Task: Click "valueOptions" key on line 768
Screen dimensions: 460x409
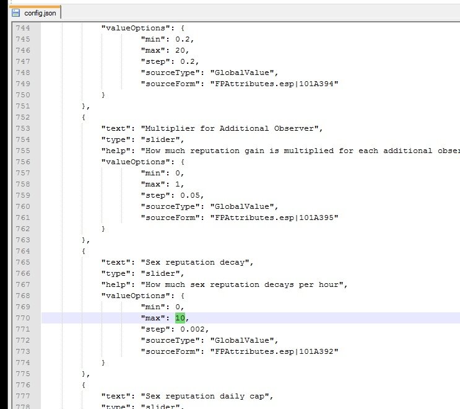Action: click(x=136, y=296)
